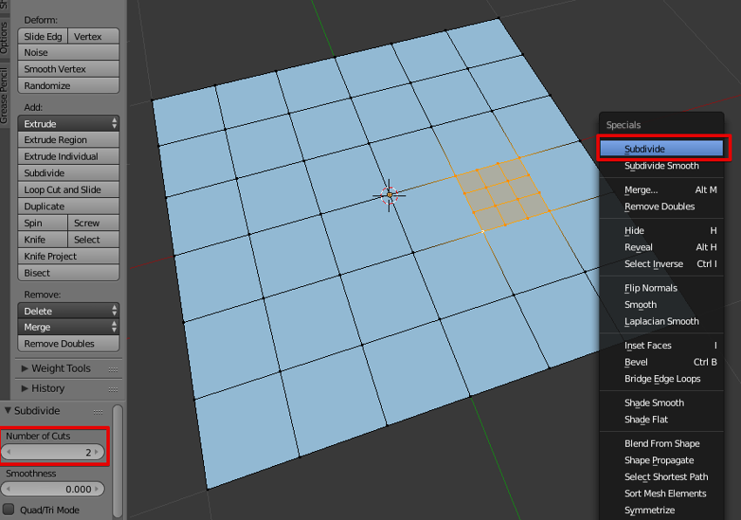The image size is (741, 520).
Task: Choose Select Inverse in Specials menu
Action: (x=662, y=263)
